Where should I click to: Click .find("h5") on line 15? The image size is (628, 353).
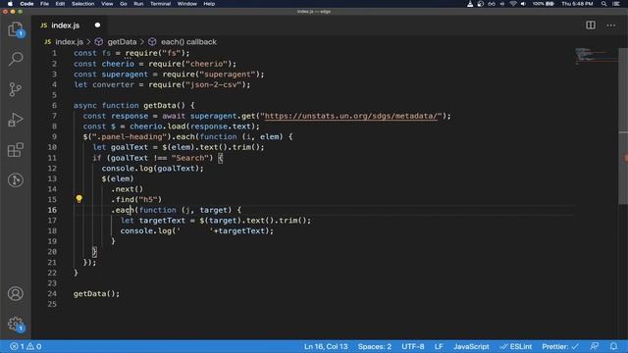136,199
